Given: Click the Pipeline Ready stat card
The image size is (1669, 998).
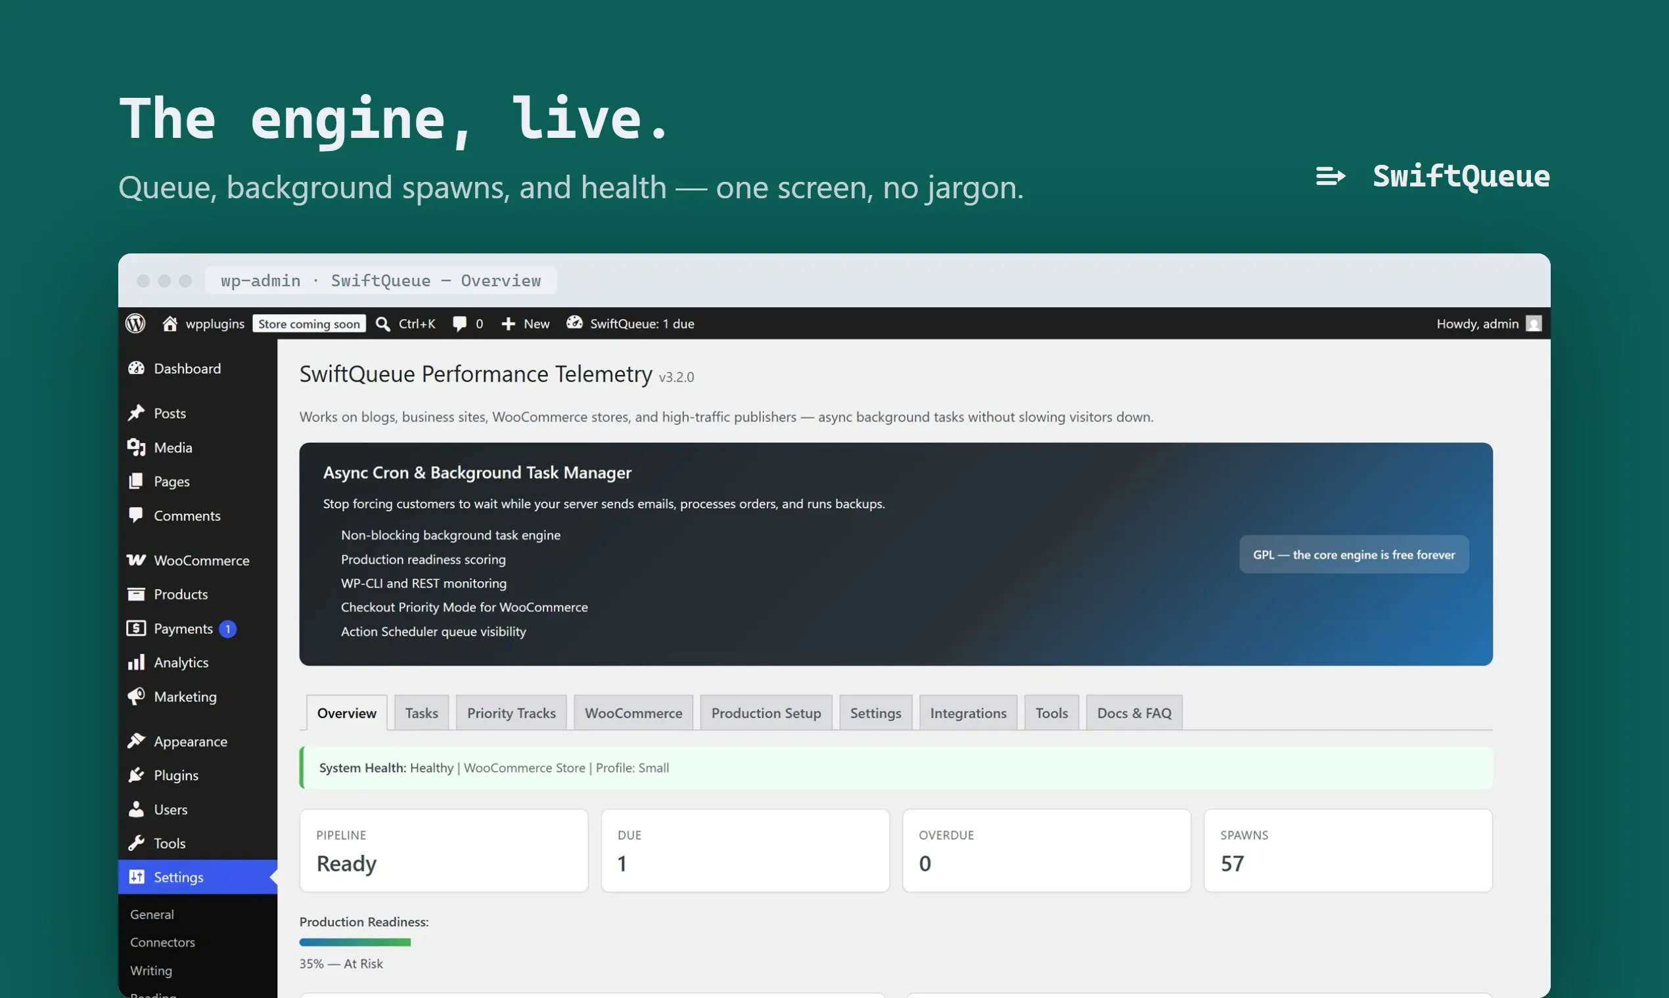Looking at the screenshot, I should point(444,851).
